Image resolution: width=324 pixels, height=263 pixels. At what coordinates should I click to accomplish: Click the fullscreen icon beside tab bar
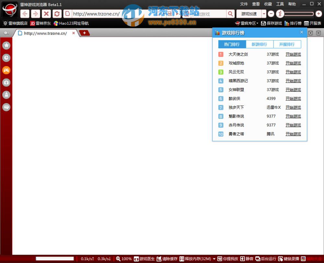tap(311, 33)
